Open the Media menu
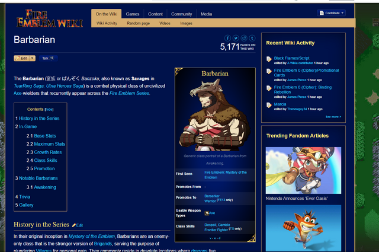This screenshot has width=379, height=252. [x=206, y=14]
